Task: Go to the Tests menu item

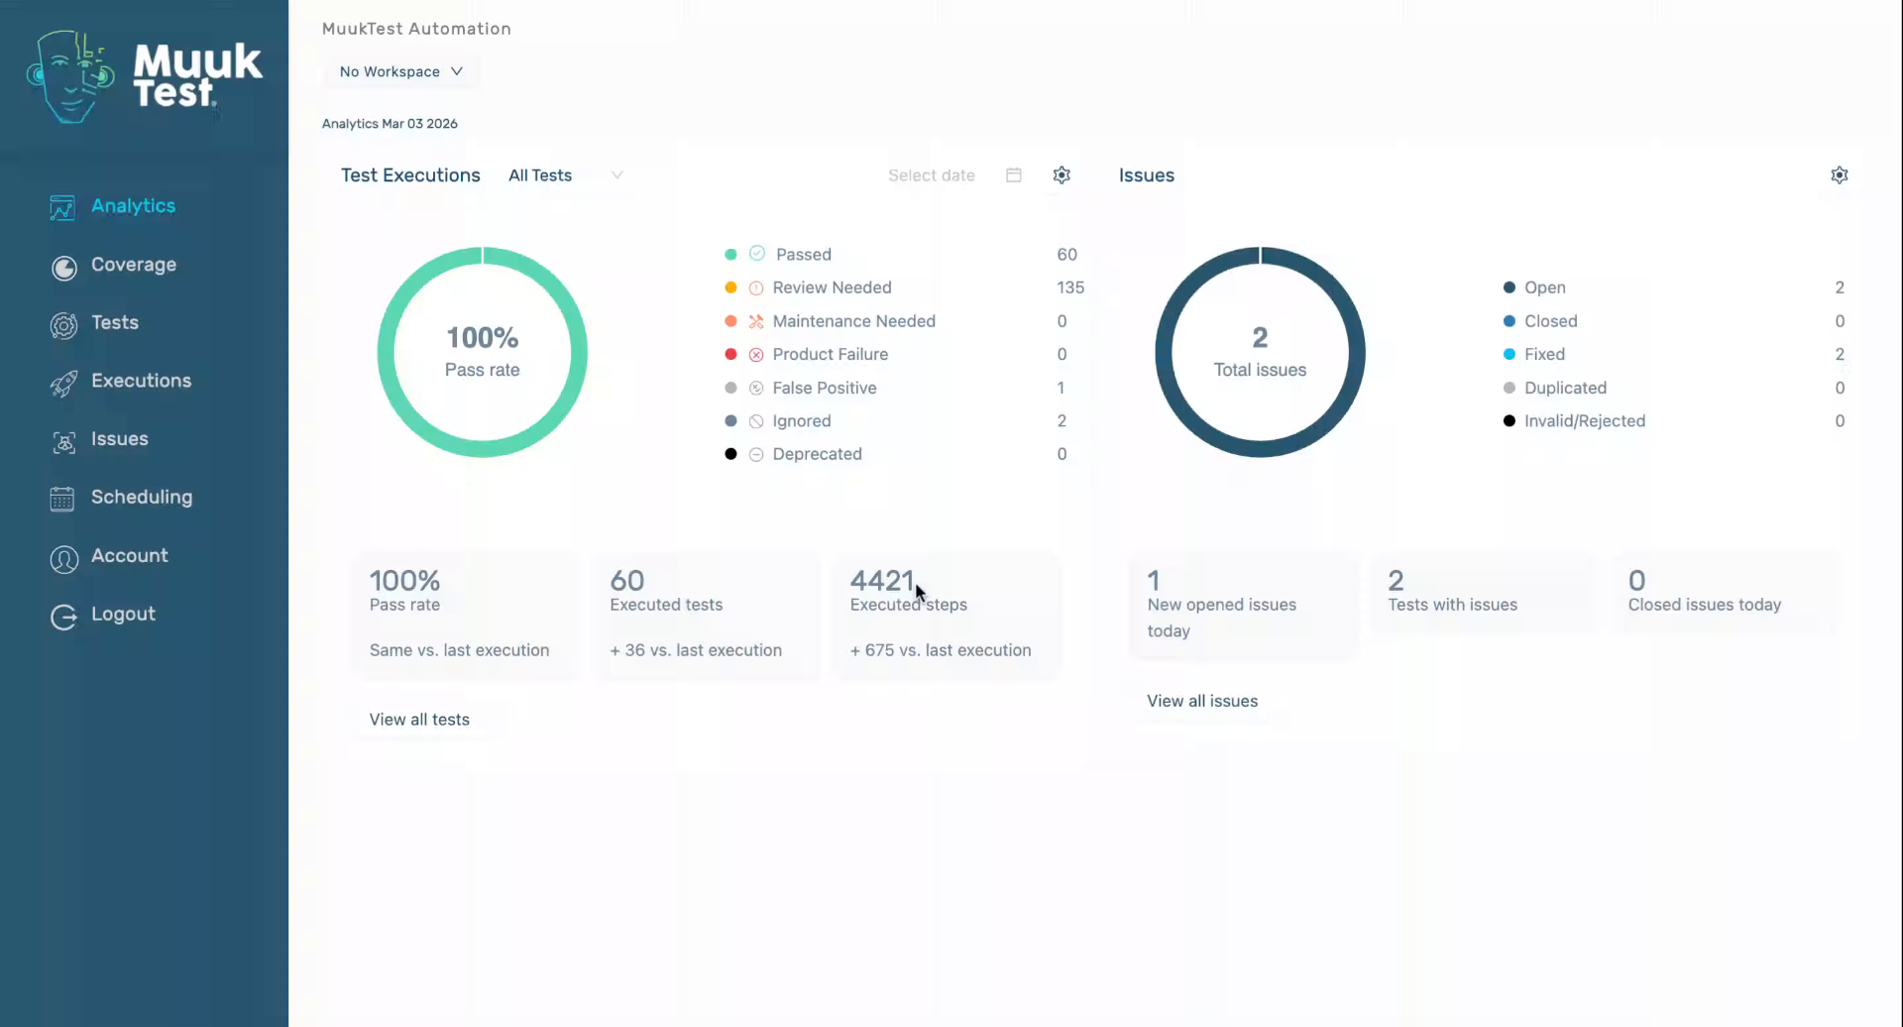Action: pyautogui.click(x=115, y=322)
